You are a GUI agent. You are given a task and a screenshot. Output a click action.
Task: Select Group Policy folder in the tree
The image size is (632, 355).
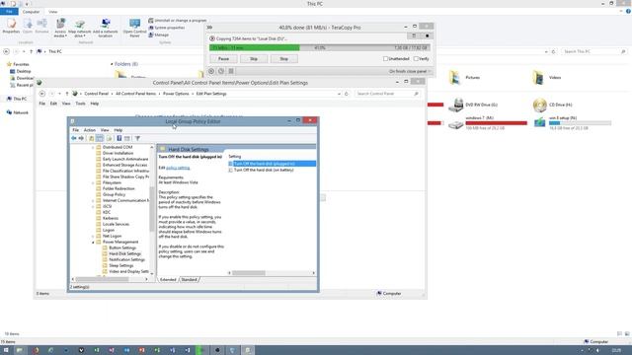tap(115, 195)
